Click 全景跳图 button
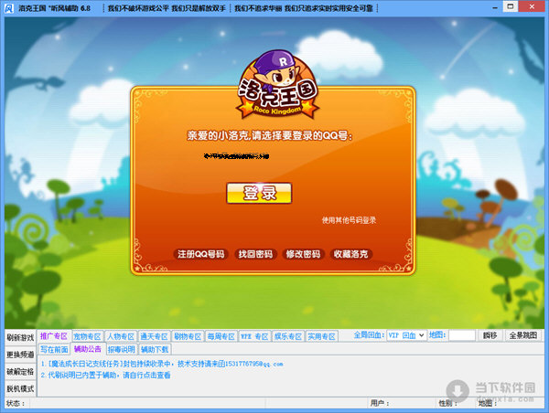549x413 pixels. pos(523,335)
